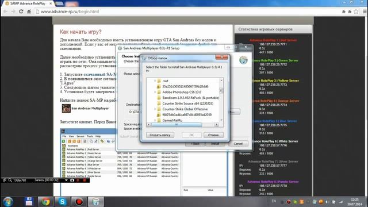Open the floppy disk app on taskbar
This screenshot has height=207, width=368.
(29, 202)
